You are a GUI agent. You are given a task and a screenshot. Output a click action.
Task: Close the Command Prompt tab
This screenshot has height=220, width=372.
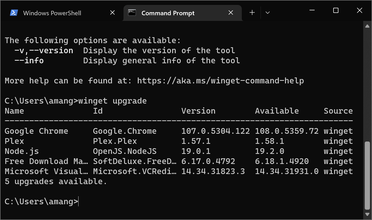click(231, 13)
